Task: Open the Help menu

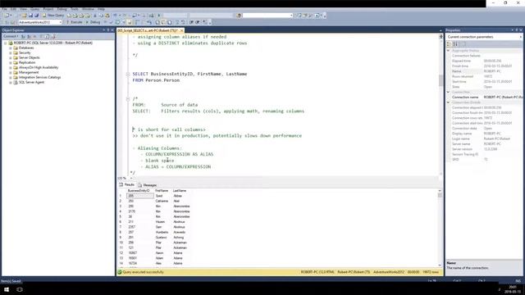Action: [x=101, y=9]
